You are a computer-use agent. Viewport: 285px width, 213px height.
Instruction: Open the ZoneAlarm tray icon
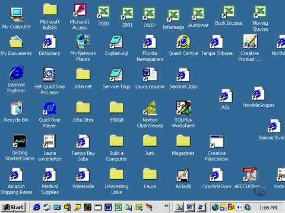pos(231,207)
